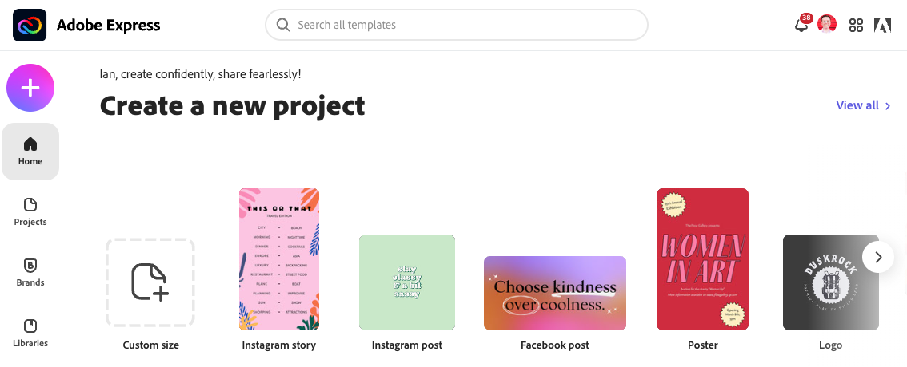The image size is (907, 367).
Task: Show next project types with the arrow
Action: (x=878, y=257)
